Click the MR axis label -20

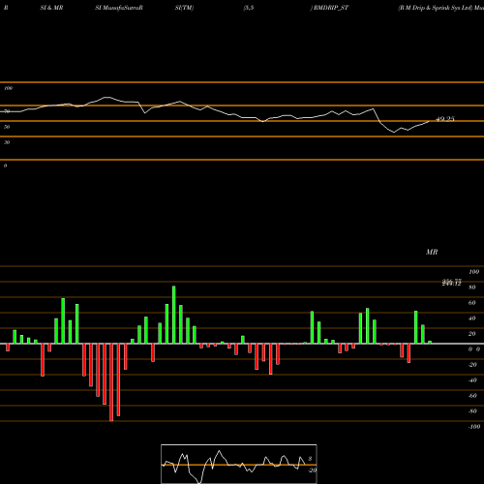472,365
